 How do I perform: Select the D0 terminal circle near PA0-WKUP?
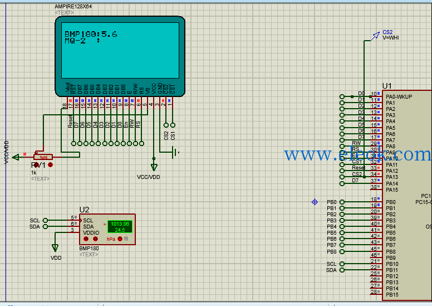click(342, 96)
